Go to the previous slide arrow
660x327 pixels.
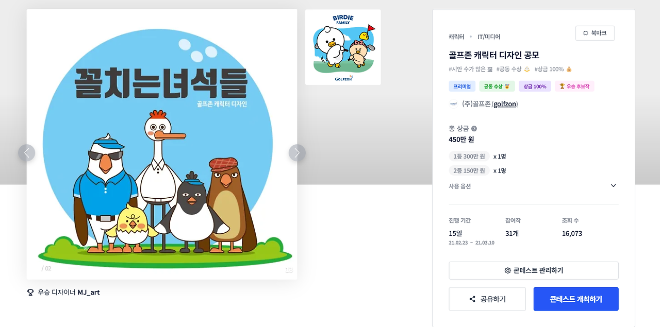27,153
